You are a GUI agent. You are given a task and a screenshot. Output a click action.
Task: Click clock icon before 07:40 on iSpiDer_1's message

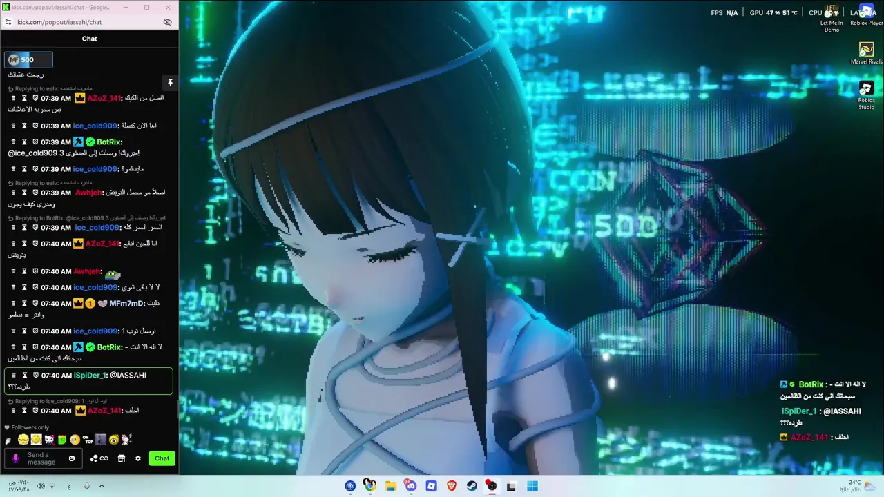click(x=35, y=376)
